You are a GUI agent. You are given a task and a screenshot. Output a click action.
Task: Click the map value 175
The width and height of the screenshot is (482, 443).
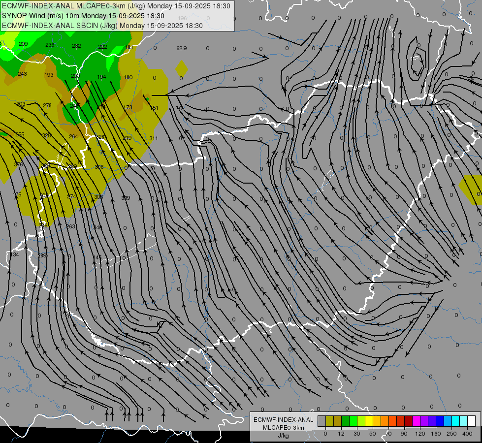17,194
